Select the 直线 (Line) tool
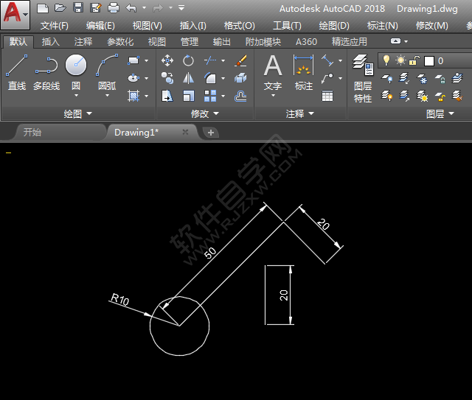472x400 pixels. coord(16,74)
